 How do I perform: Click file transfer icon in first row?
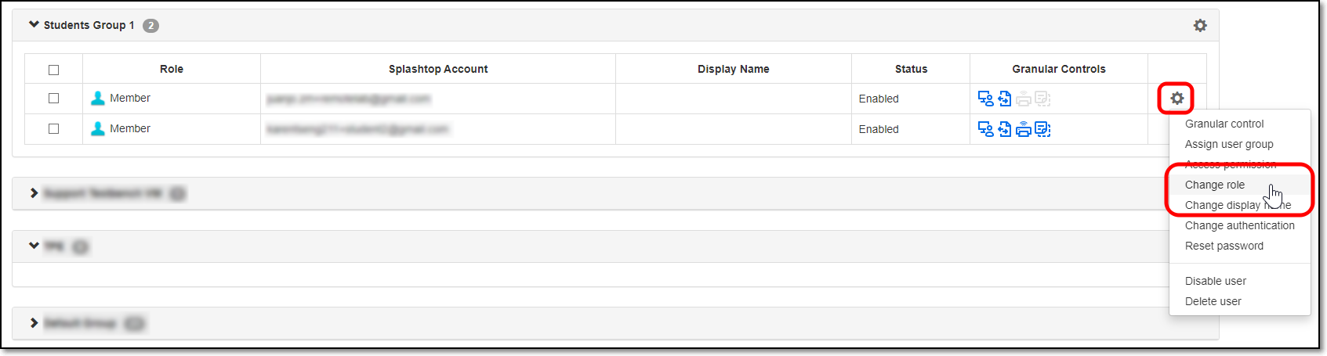pyautogui.click(x=1005, y=99)
